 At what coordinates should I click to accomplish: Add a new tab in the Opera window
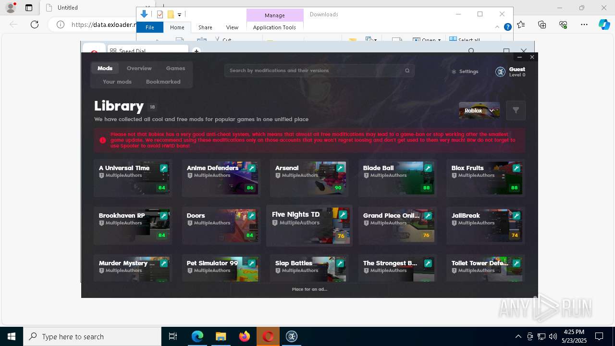point(196,51)
